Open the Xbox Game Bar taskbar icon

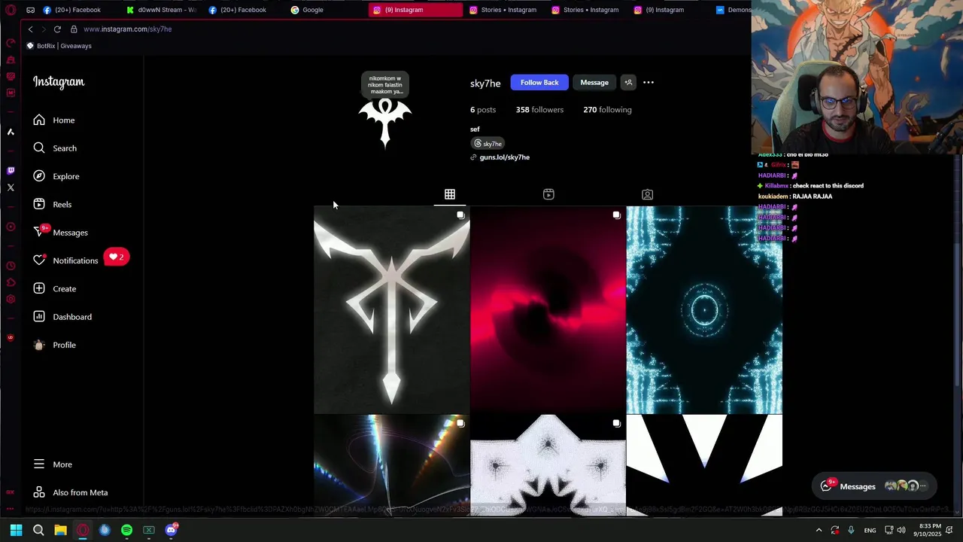pos(149,530)
